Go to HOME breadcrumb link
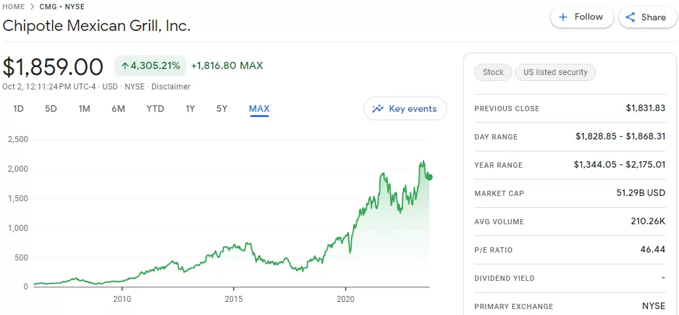This screenshot has height=315, width=679. 14,7
